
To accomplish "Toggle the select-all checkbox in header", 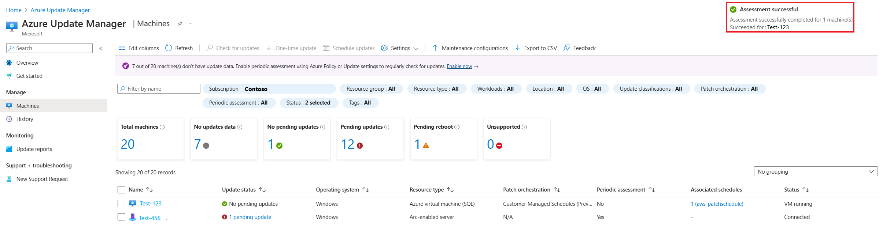I will [x=122, y=189].
